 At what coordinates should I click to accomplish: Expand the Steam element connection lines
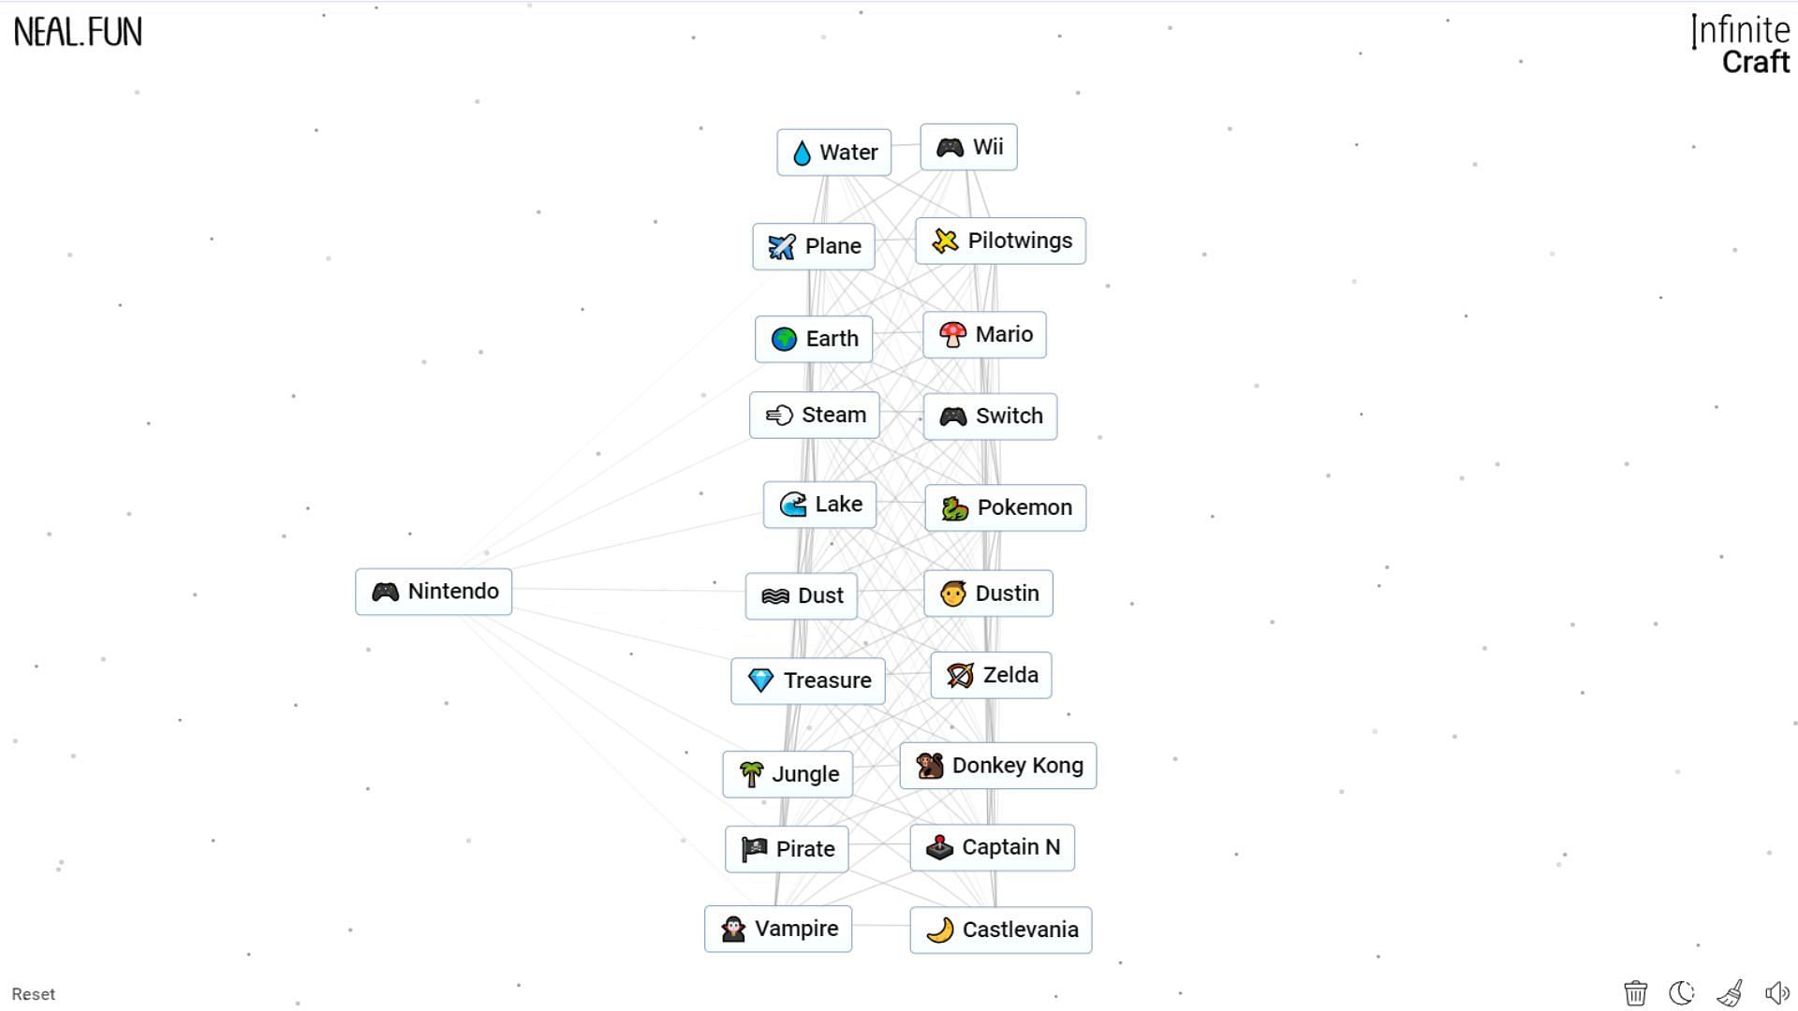point(815,415)
